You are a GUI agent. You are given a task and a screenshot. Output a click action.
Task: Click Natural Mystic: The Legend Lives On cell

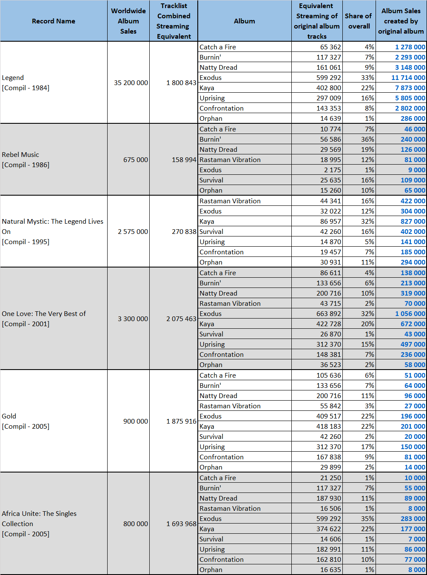[54, 231]
